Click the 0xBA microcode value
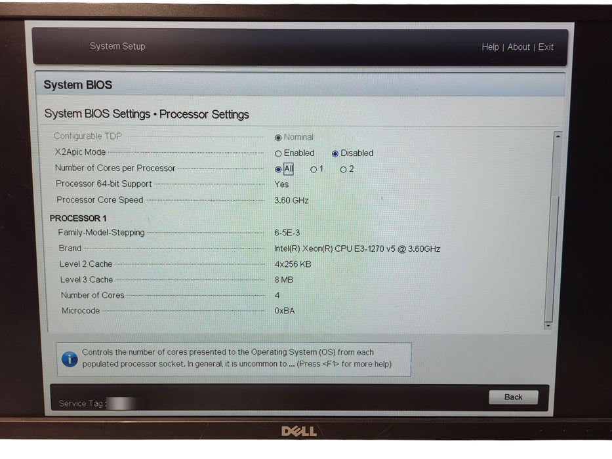612x459 pixels. [x=285, y=311]
